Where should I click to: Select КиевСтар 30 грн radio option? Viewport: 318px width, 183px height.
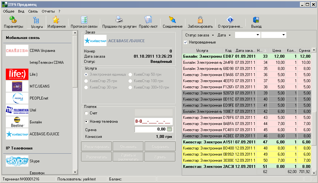click(86, 87)
